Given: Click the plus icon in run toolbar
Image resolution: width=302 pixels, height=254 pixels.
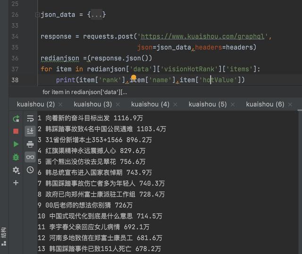Looking at the screenshot, I should (x=16, y=183).
